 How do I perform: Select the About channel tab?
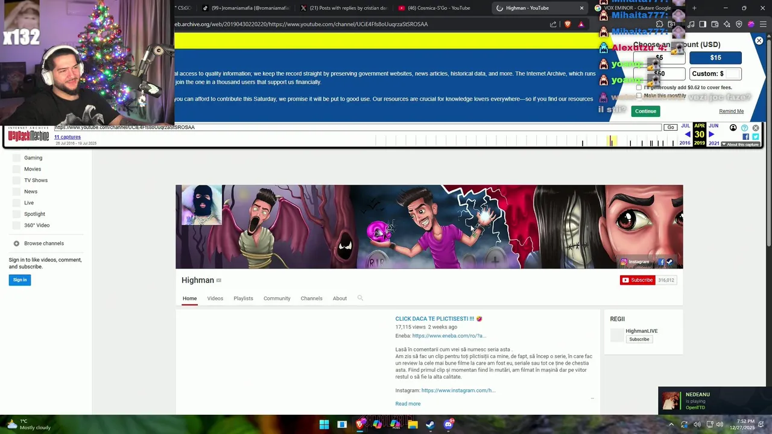[340, 298]
